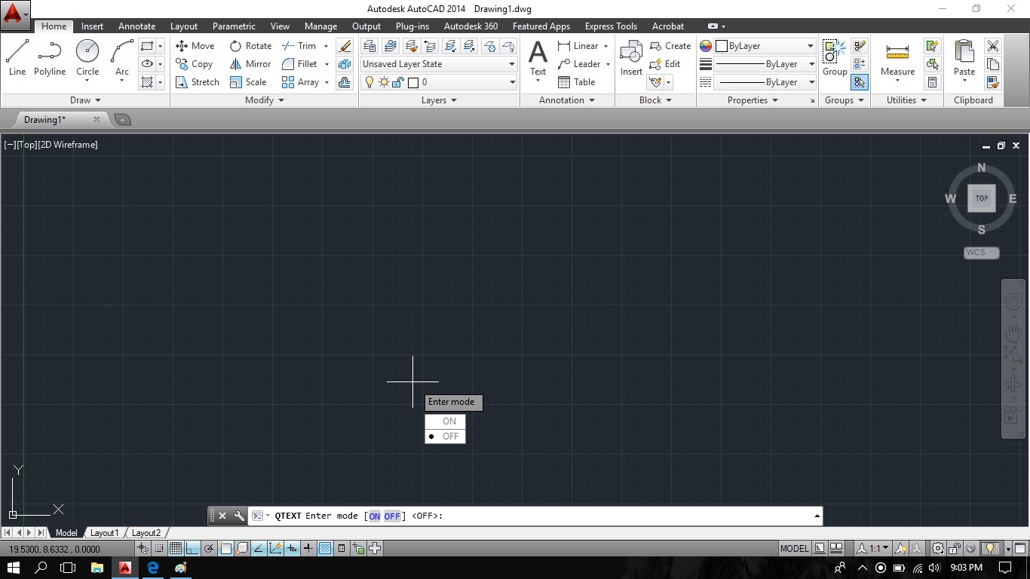Switch to the Annotate ribbon tab
This screenshot has width=1030, height=579.
click(x=137, y=26)
